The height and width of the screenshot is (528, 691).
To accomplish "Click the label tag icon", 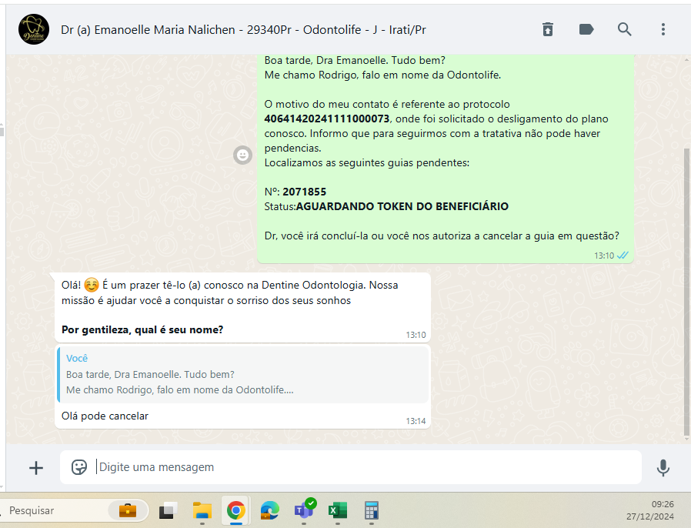I will pyautogui.click(x=586, y=29).
